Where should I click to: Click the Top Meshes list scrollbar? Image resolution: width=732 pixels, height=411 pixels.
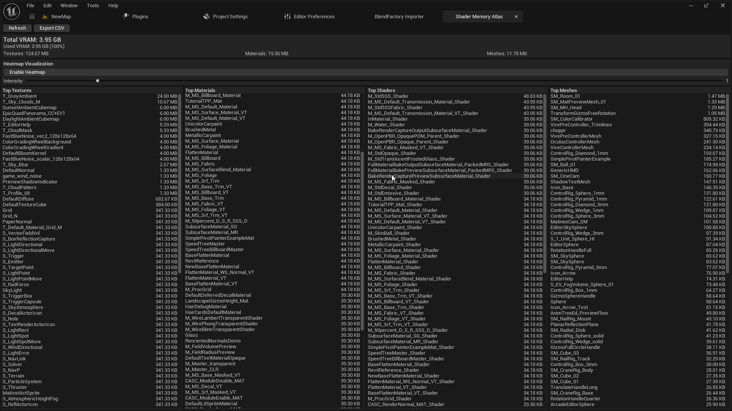(727, 183)
